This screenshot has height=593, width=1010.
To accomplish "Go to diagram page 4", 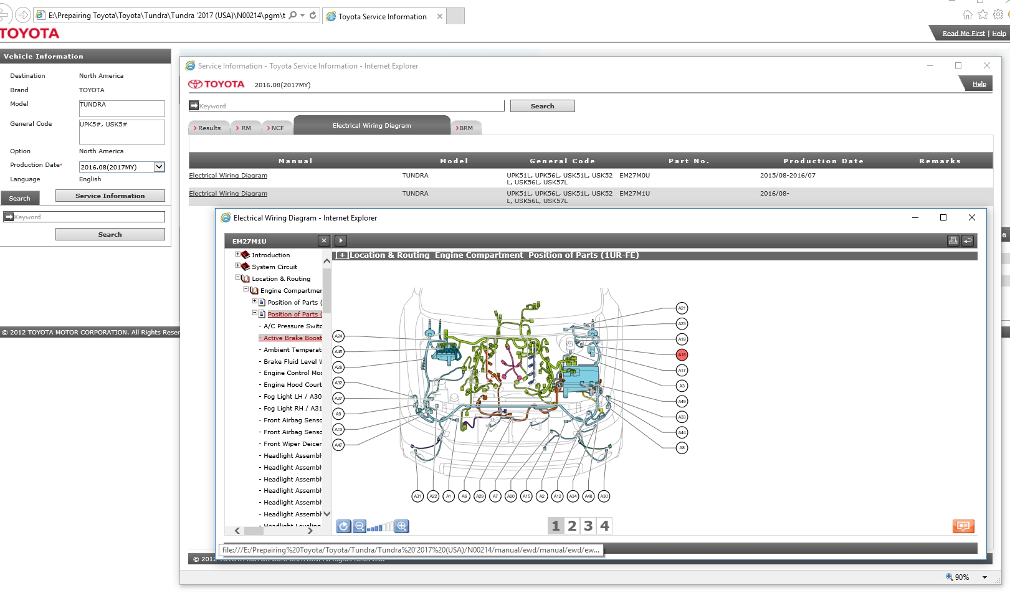I will click(604, 526).
